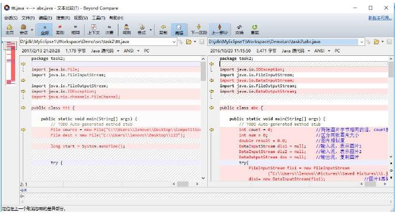The image size is (395, 213).
Task: Click line 'import java.nio.channels.FileChannel;' in left pane
Action: (76, 97)
